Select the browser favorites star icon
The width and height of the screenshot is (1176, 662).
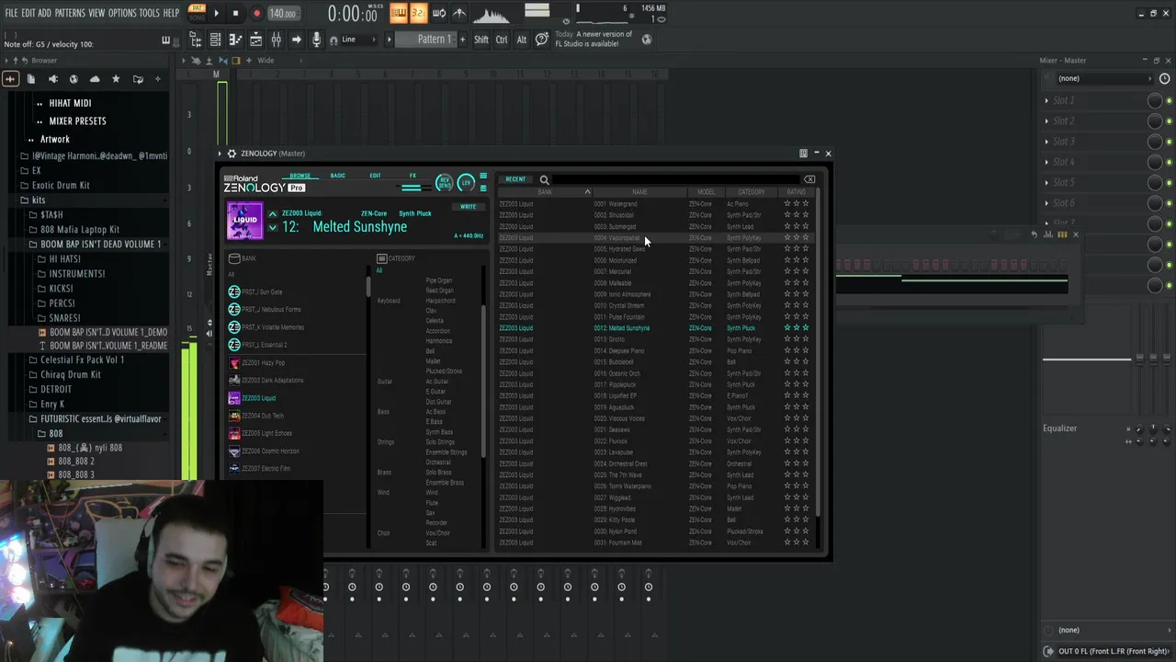pyautogui.click(x=116, y=79)
